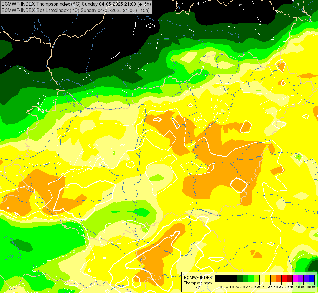
Task: Select the pale yellow 30–31 legend swatch
Action: tap(262, 279)
